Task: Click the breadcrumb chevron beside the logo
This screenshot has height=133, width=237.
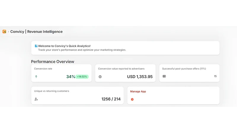Action: click(x=9, y=32)
